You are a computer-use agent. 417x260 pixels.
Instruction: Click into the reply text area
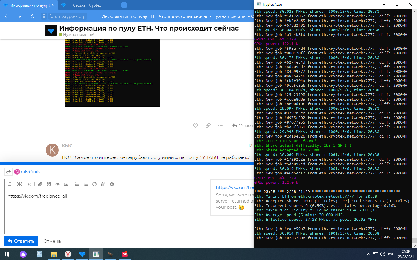pos(105,212)
